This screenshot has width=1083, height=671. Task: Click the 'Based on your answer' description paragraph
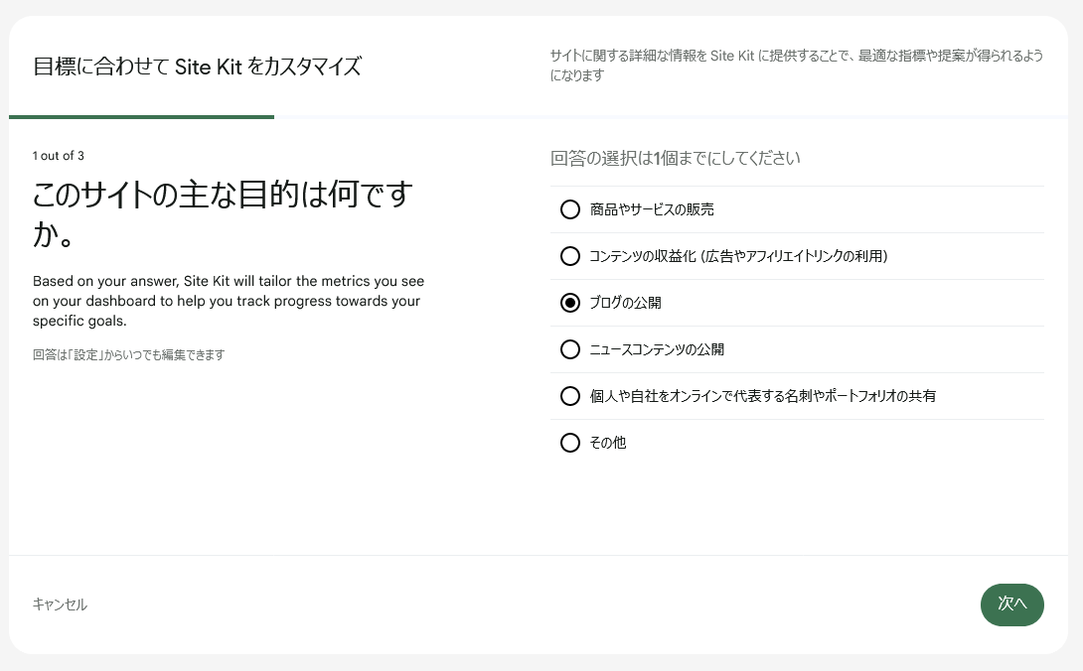[x=229, y=301]
